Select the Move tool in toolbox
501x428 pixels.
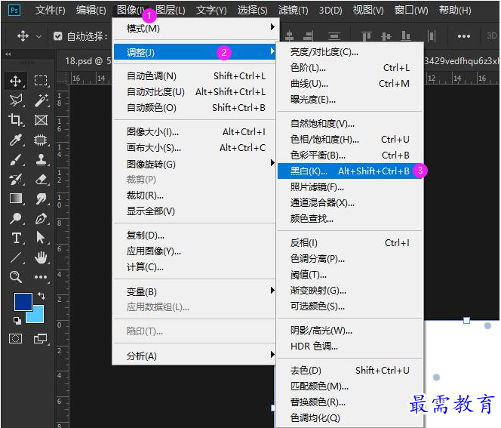click(x=16, y=81)
